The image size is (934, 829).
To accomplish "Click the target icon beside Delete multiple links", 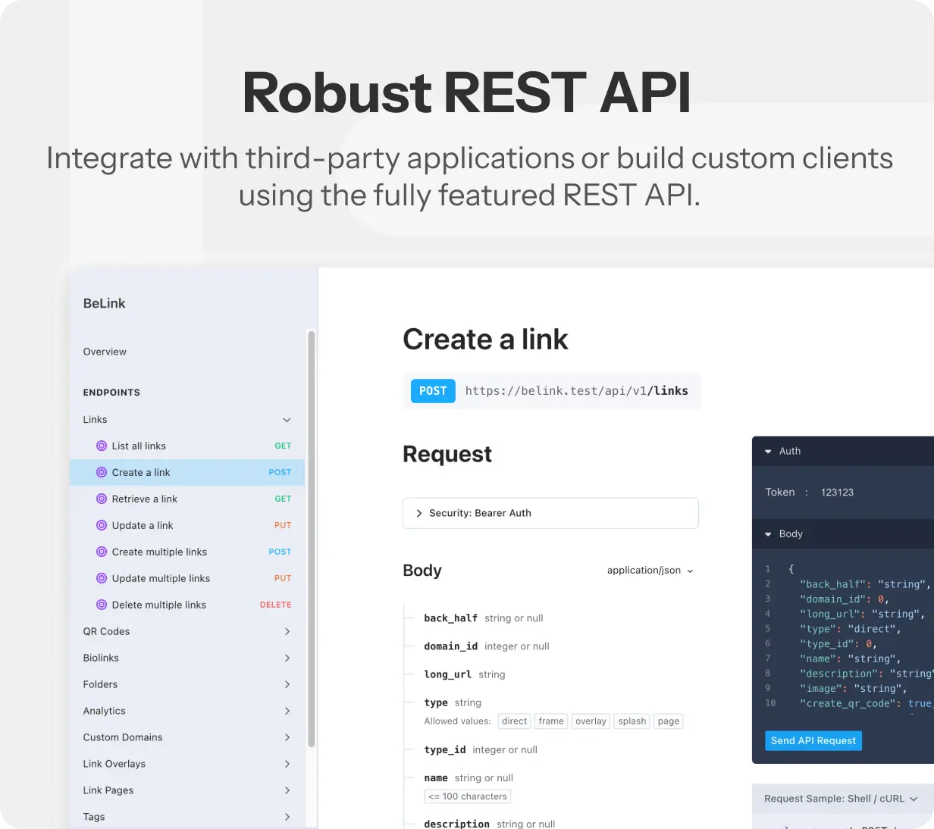I will [102, 605].
